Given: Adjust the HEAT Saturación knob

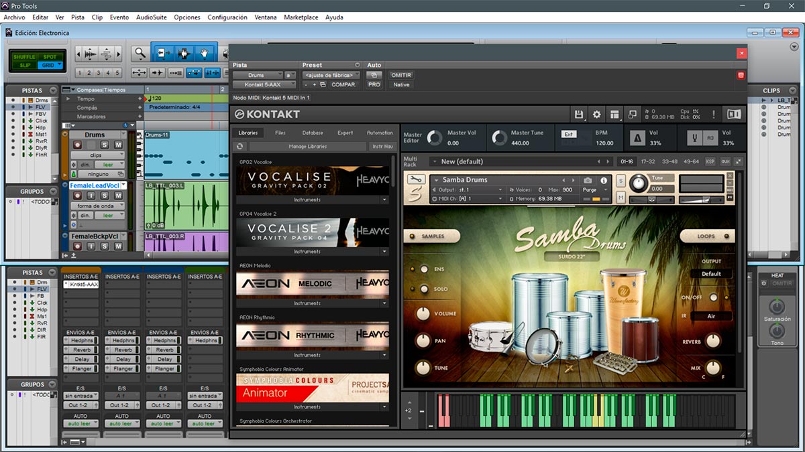Looking at the screenshot, I should [x=777, y=307].
